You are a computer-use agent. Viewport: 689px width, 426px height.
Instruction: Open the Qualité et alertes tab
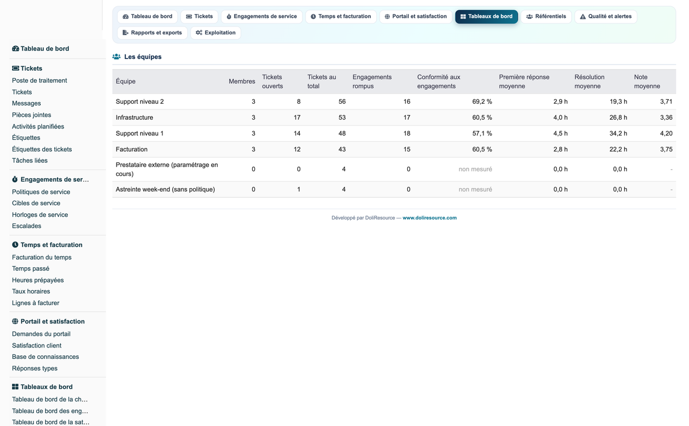[x=605, y=17]
